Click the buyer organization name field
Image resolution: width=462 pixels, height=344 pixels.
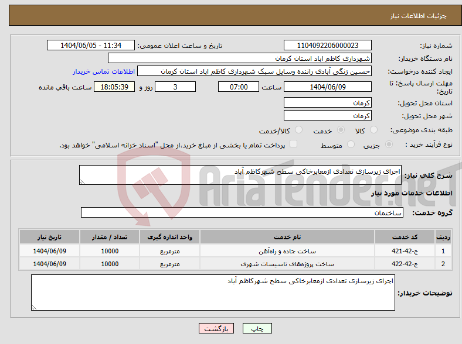point(240,59)
